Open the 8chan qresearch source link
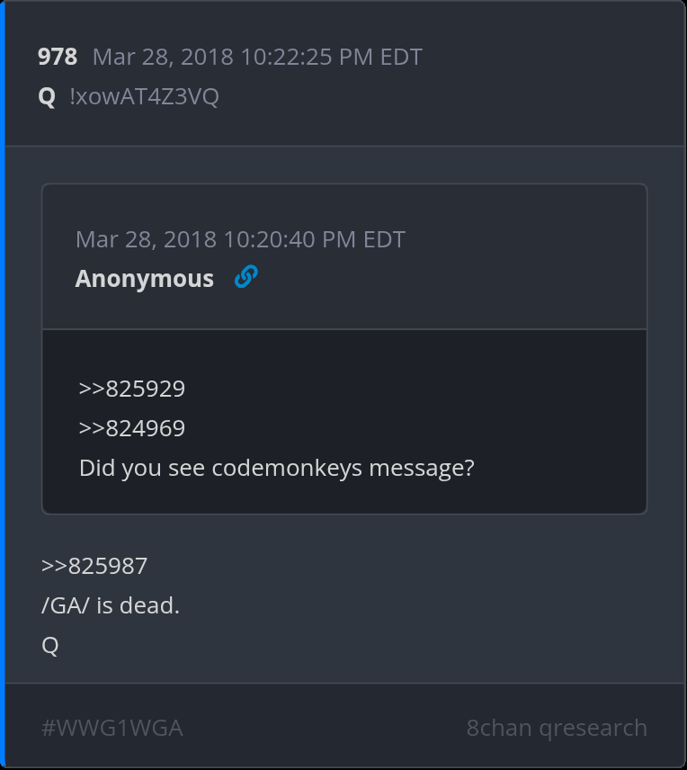 557,728
